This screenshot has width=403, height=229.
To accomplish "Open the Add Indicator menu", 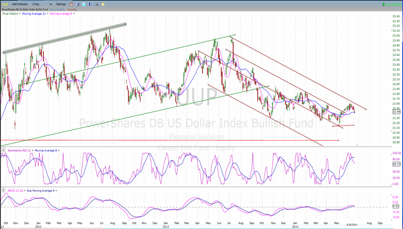I will tap(19, 4).
